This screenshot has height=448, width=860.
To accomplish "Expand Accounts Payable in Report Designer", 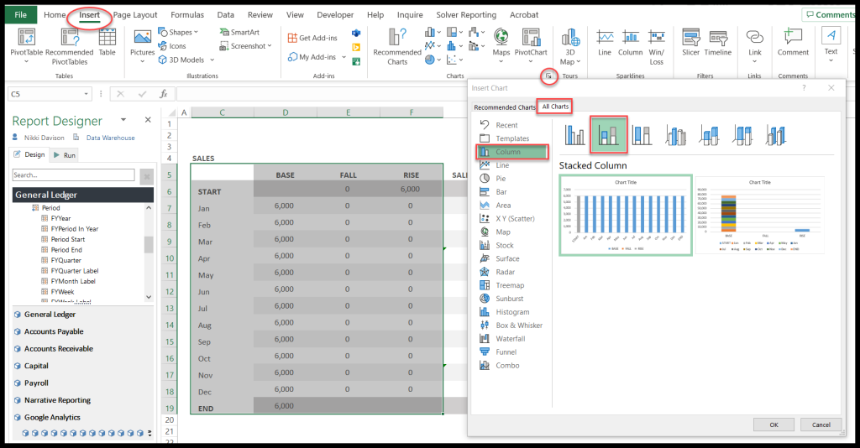I will pos(54,331).
